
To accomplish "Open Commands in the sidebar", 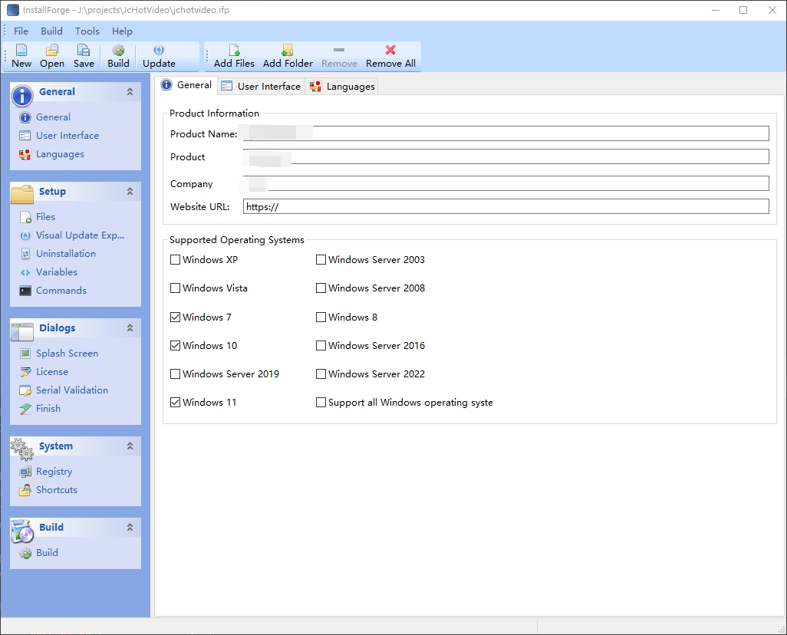I will pyautogui.click(x=53, y=291).
